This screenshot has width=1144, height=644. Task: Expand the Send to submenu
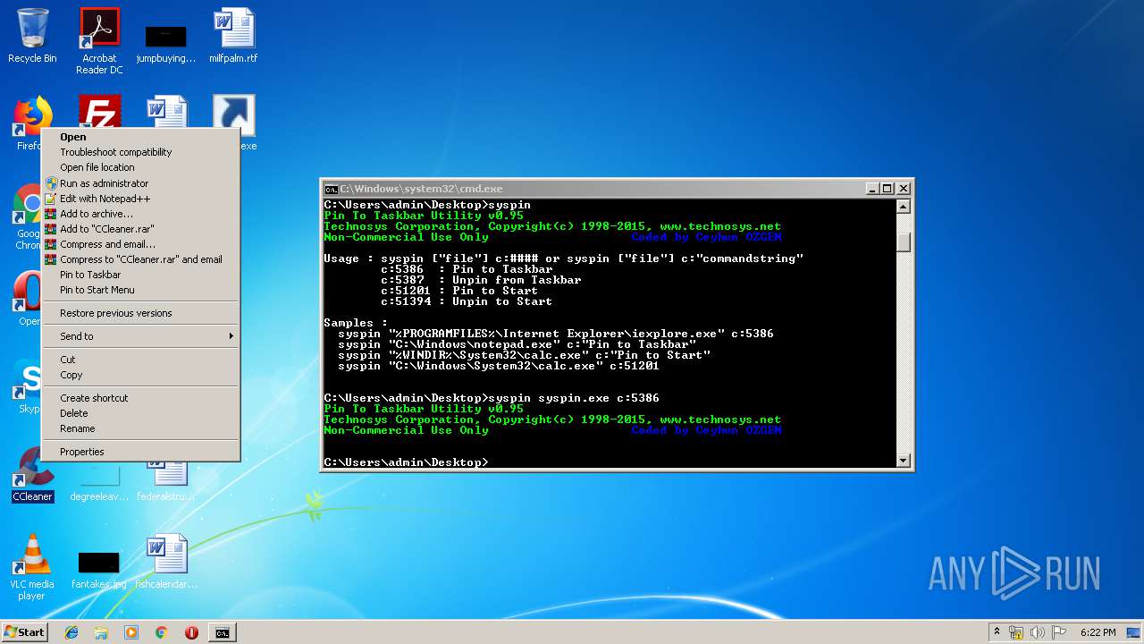140,336
